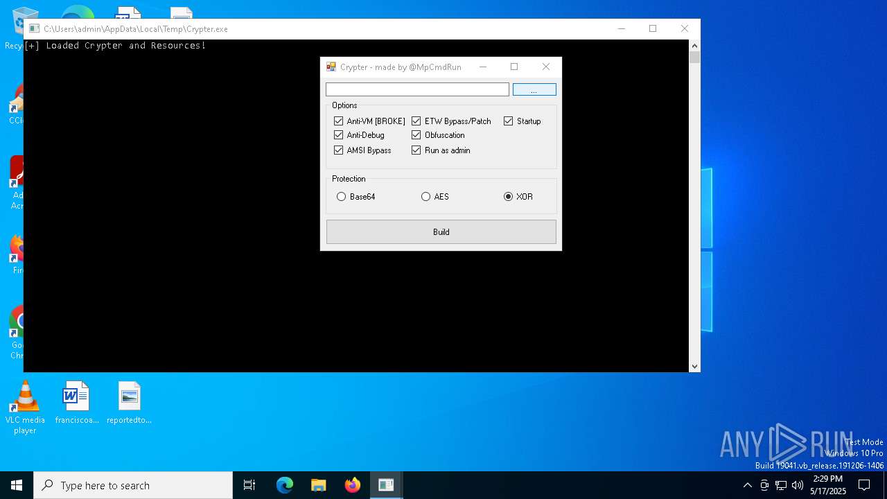The image size is (887, 499).
Task: Open the Windows Start menu
Action: pos(17,485)
